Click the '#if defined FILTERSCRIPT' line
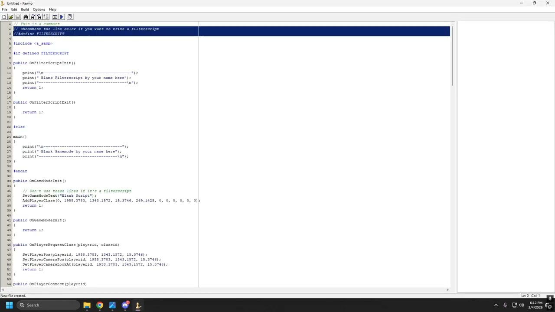 [41, 53]
